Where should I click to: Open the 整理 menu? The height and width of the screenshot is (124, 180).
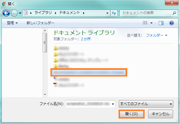click(12, 23)
